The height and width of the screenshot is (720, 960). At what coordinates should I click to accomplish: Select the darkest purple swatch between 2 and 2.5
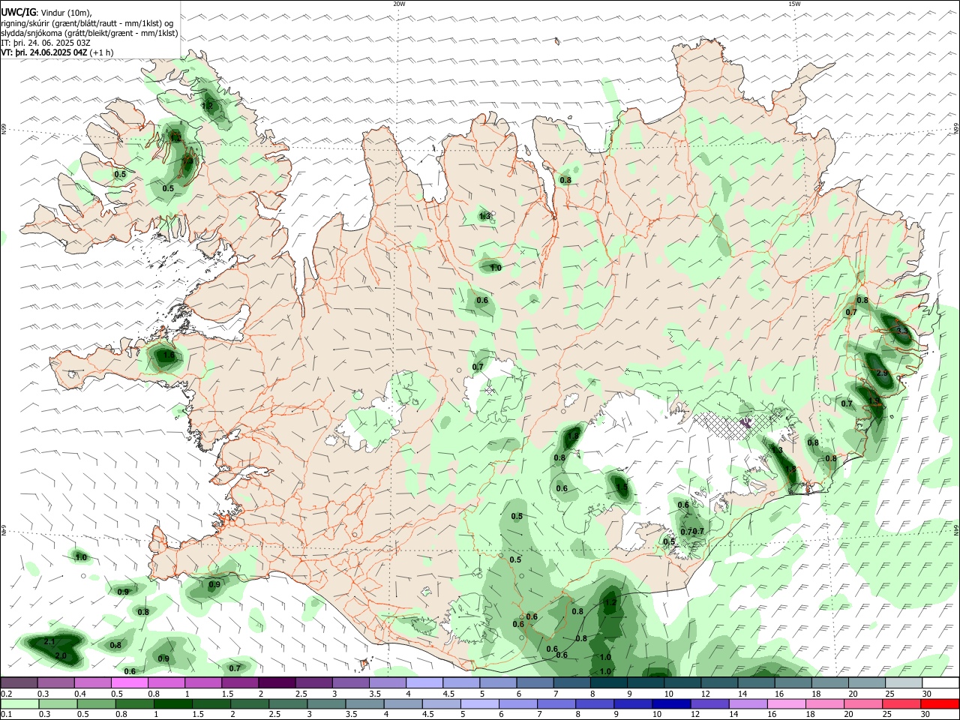tap(277, 682)
